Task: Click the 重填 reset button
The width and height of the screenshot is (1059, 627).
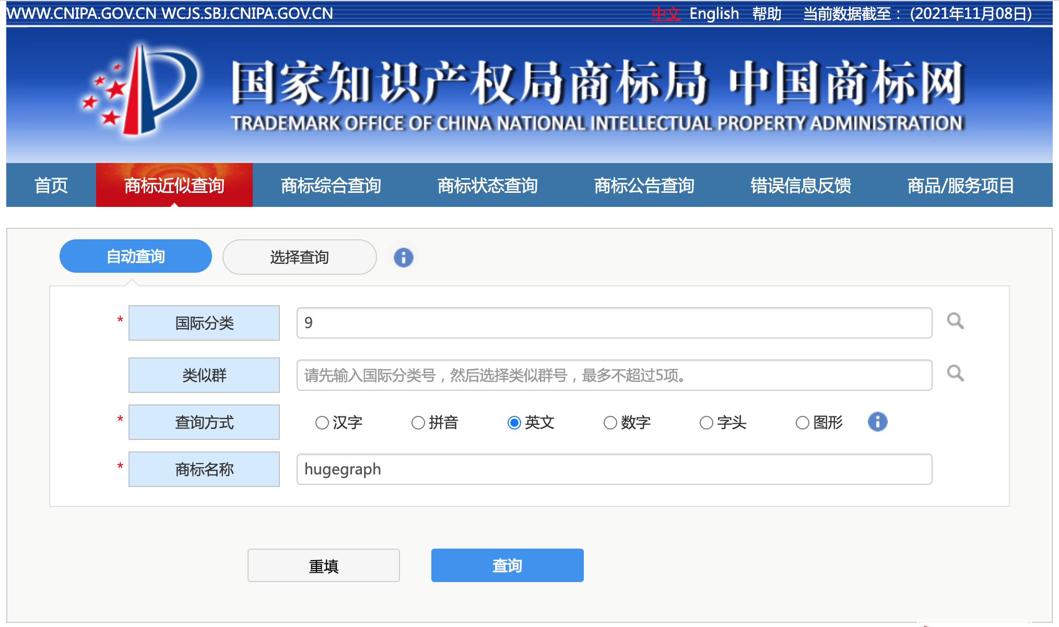Action: (323, 565)
